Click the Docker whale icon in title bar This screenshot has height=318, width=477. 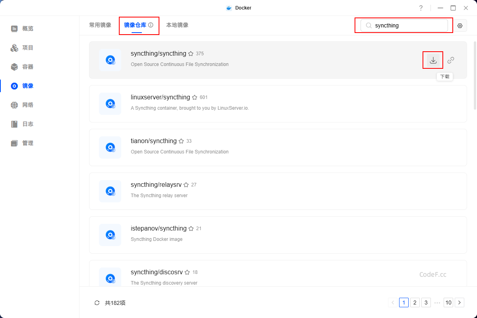pyautogui.click(x=229, y=8)
